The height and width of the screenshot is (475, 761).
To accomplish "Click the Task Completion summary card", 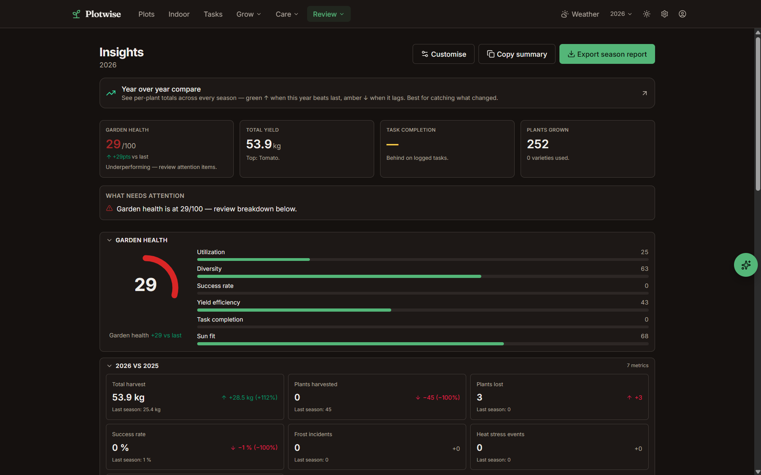I will coord(447,149).
